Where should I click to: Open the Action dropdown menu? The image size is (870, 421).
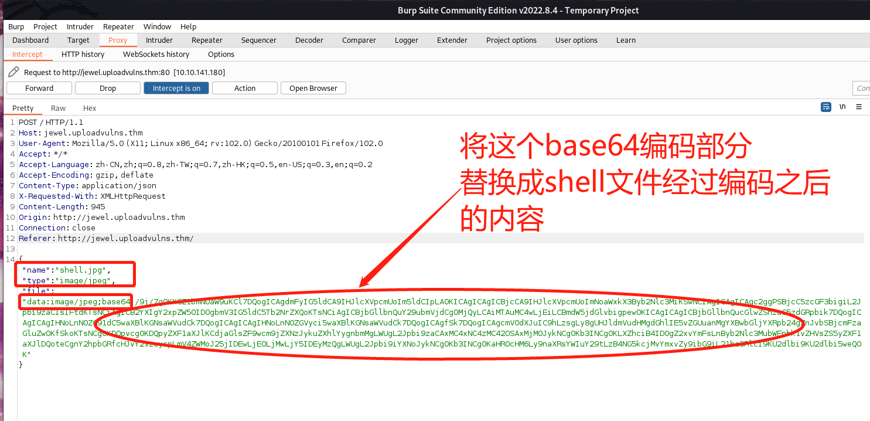244,88
